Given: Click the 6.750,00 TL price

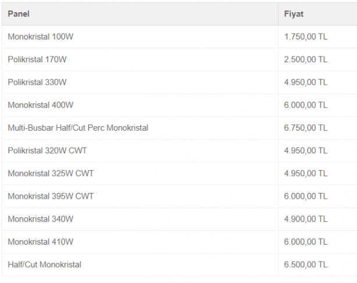Looking at the screenshot, I should pyautogui.click(x=306, y=128).
